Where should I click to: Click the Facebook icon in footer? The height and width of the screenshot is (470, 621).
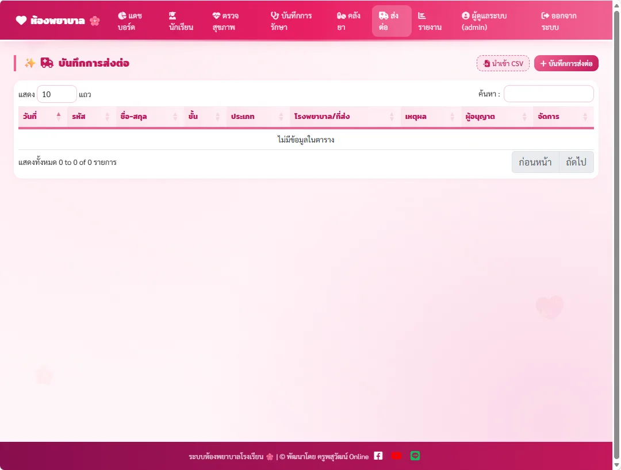pos(378,456)
